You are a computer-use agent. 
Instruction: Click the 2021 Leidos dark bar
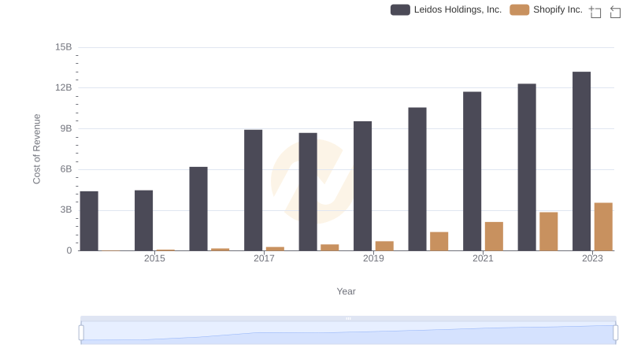tap(472, 171)
